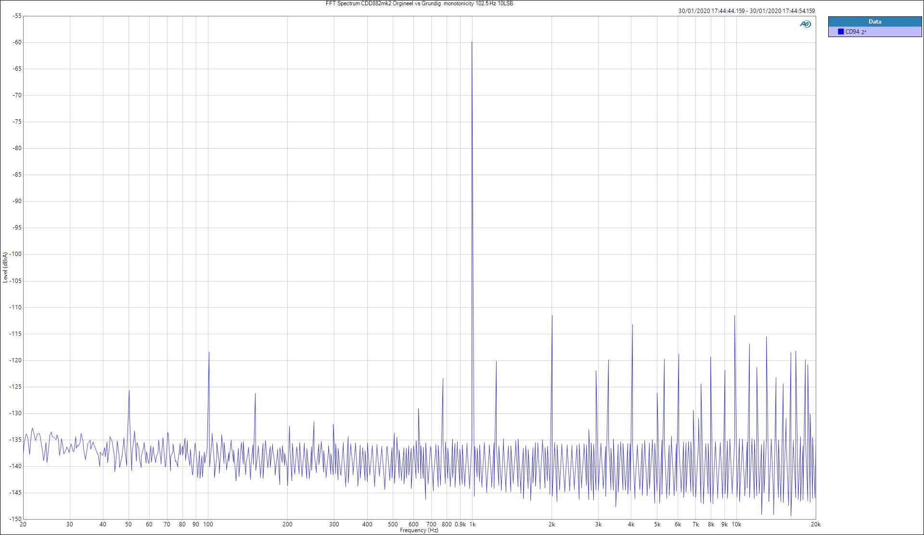Select the CD94 trace legend entry
Screen dimensions: 924x535
852,32
